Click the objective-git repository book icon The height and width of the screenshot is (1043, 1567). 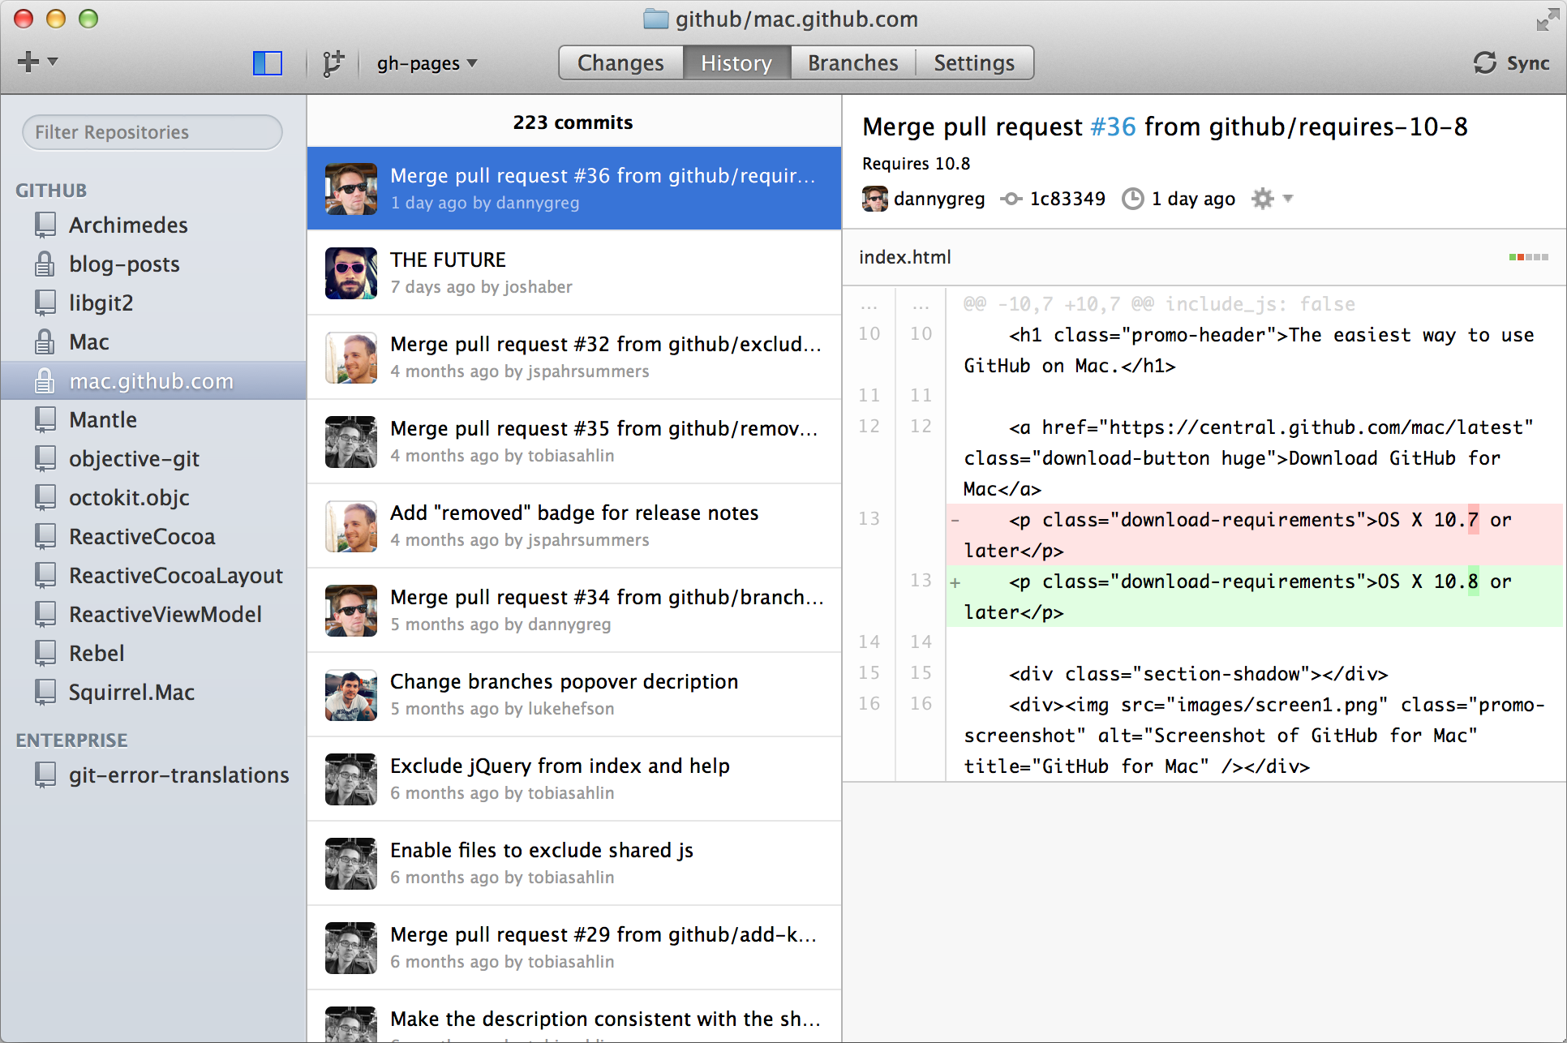(x=45, y=458)
